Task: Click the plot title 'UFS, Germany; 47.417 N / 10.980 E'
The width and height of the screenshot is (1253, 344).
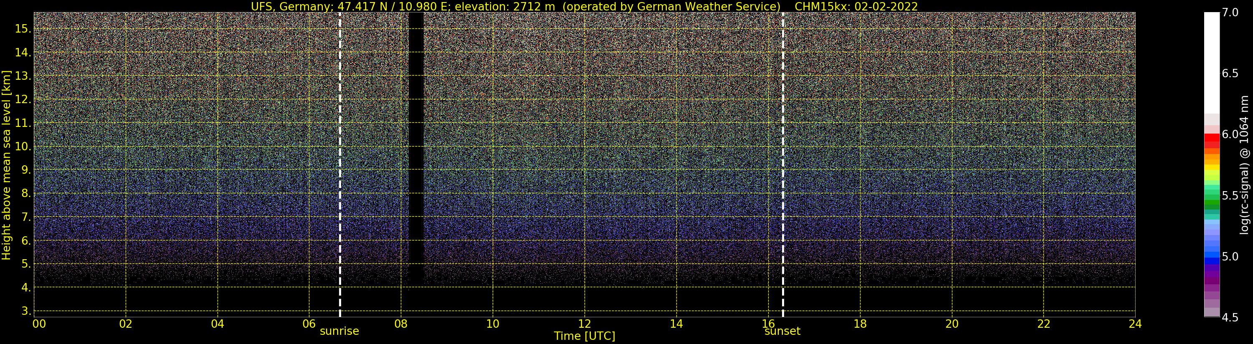Action: click(351, 6)
